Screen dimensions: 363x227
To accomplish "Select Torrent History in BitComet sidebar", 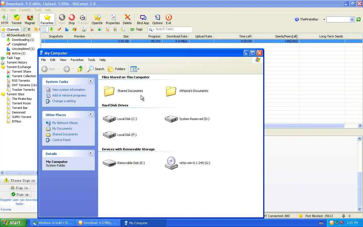I will (x=17, y=62).
